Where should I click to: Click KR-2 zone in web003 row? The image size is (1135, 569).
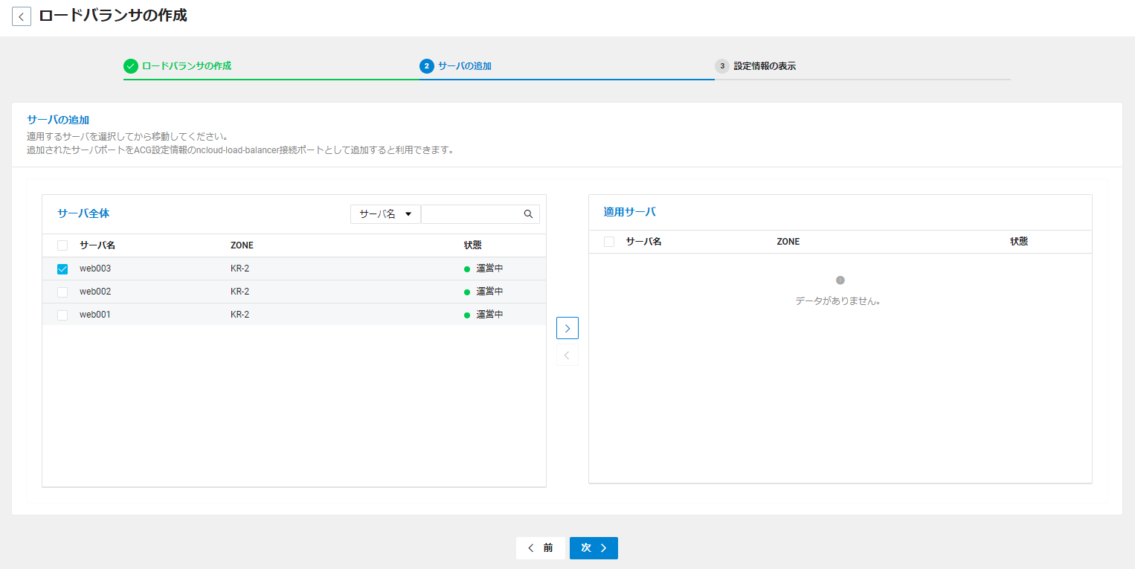click(x=239, y=269)
